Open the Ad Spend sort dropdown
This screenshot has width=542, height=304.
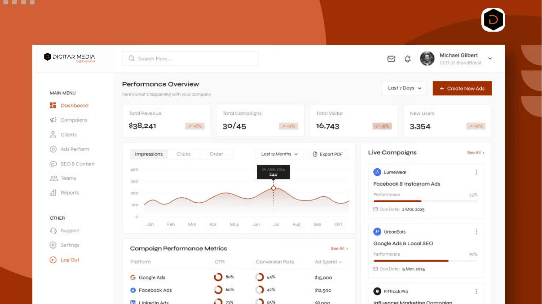pos(327,262)
